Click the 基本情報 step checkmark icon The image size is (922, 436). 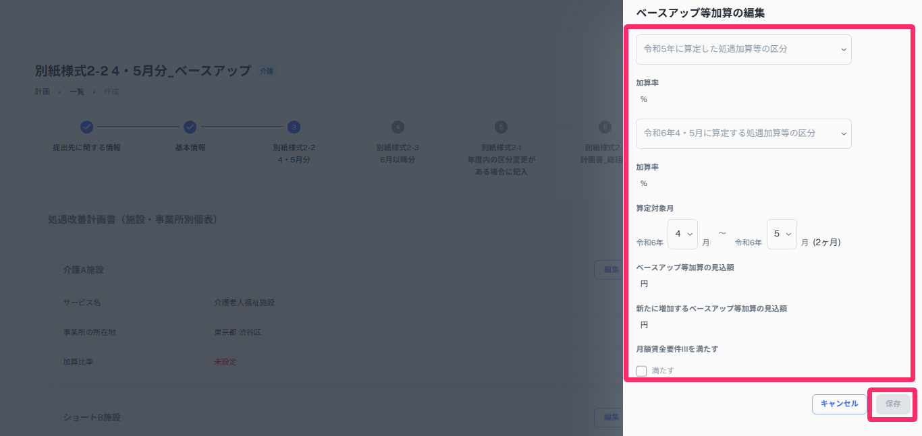coord(190,127)
